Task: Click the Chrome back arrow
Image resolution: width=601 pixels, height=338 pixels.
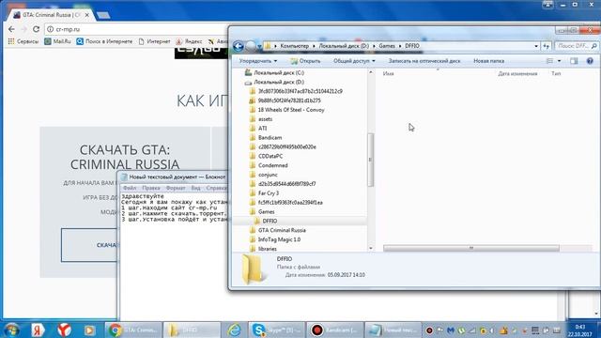Action: (11, 29)
